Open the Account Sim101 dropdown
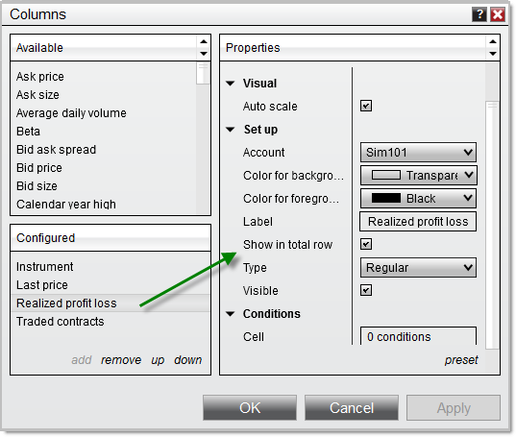 [x=418, y=153]
